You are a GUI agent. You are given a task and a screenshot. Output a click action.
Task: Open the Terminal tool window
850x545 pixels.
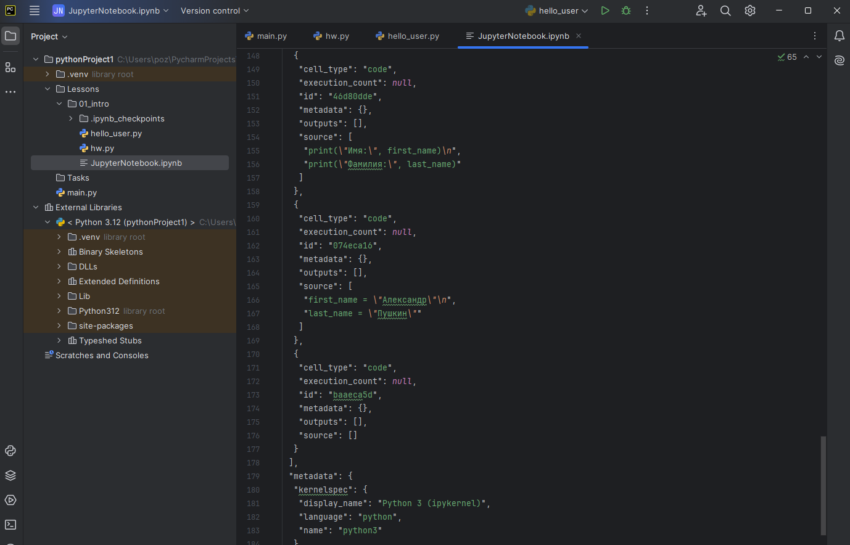(10, 525)
